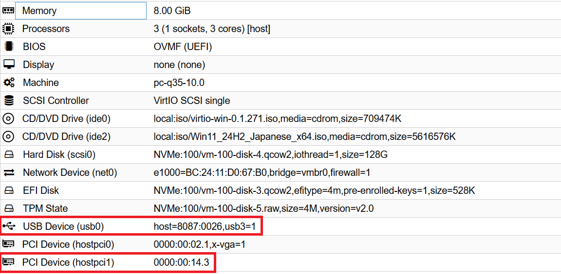Click the vm-100-disk-5.raw TPM value
This screenshot has width=561, height=274.
263,208
